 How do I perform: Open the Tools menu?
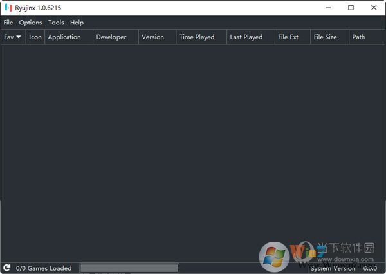click(56, 23)
